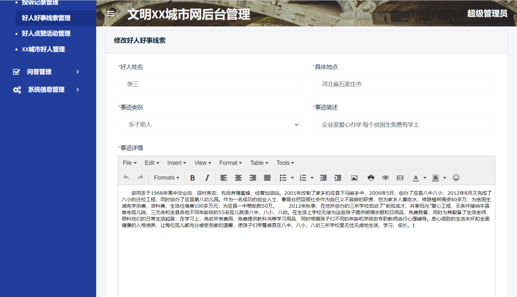
Task: Increase indent of the editor text
Action: click(x=337, y=178)
